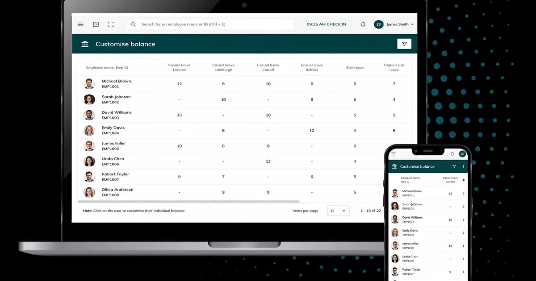Select the Sick leave column header
Screen dimensions: 536x281
355,68
